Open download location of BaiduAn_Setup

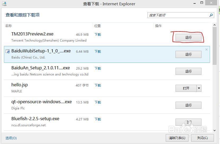(x=98, y=69)
